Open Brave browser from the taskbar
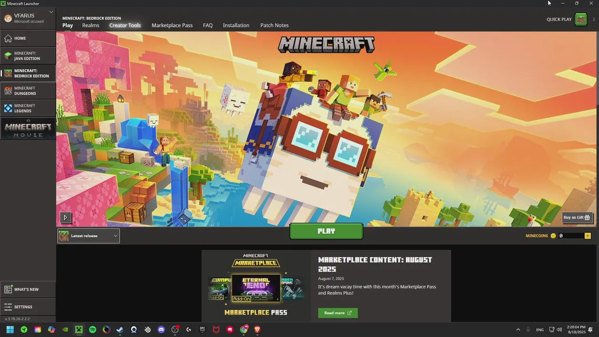The image size is (599, 337). [x=257, y=330]
